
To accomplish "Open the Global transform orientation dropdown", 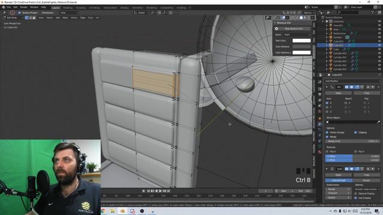I will click(141, 13).
